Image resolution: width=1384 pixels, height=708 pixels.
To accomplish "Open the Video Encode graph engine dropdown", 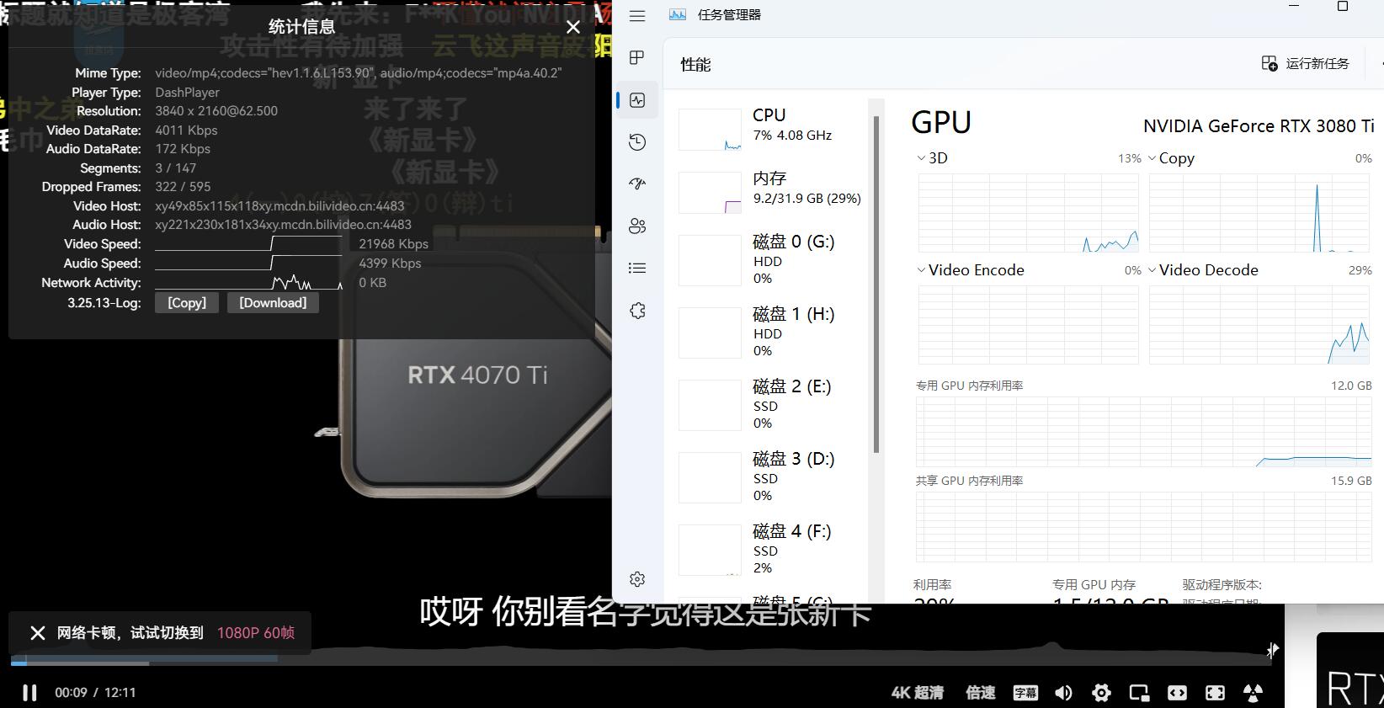I will click(970, 270).
